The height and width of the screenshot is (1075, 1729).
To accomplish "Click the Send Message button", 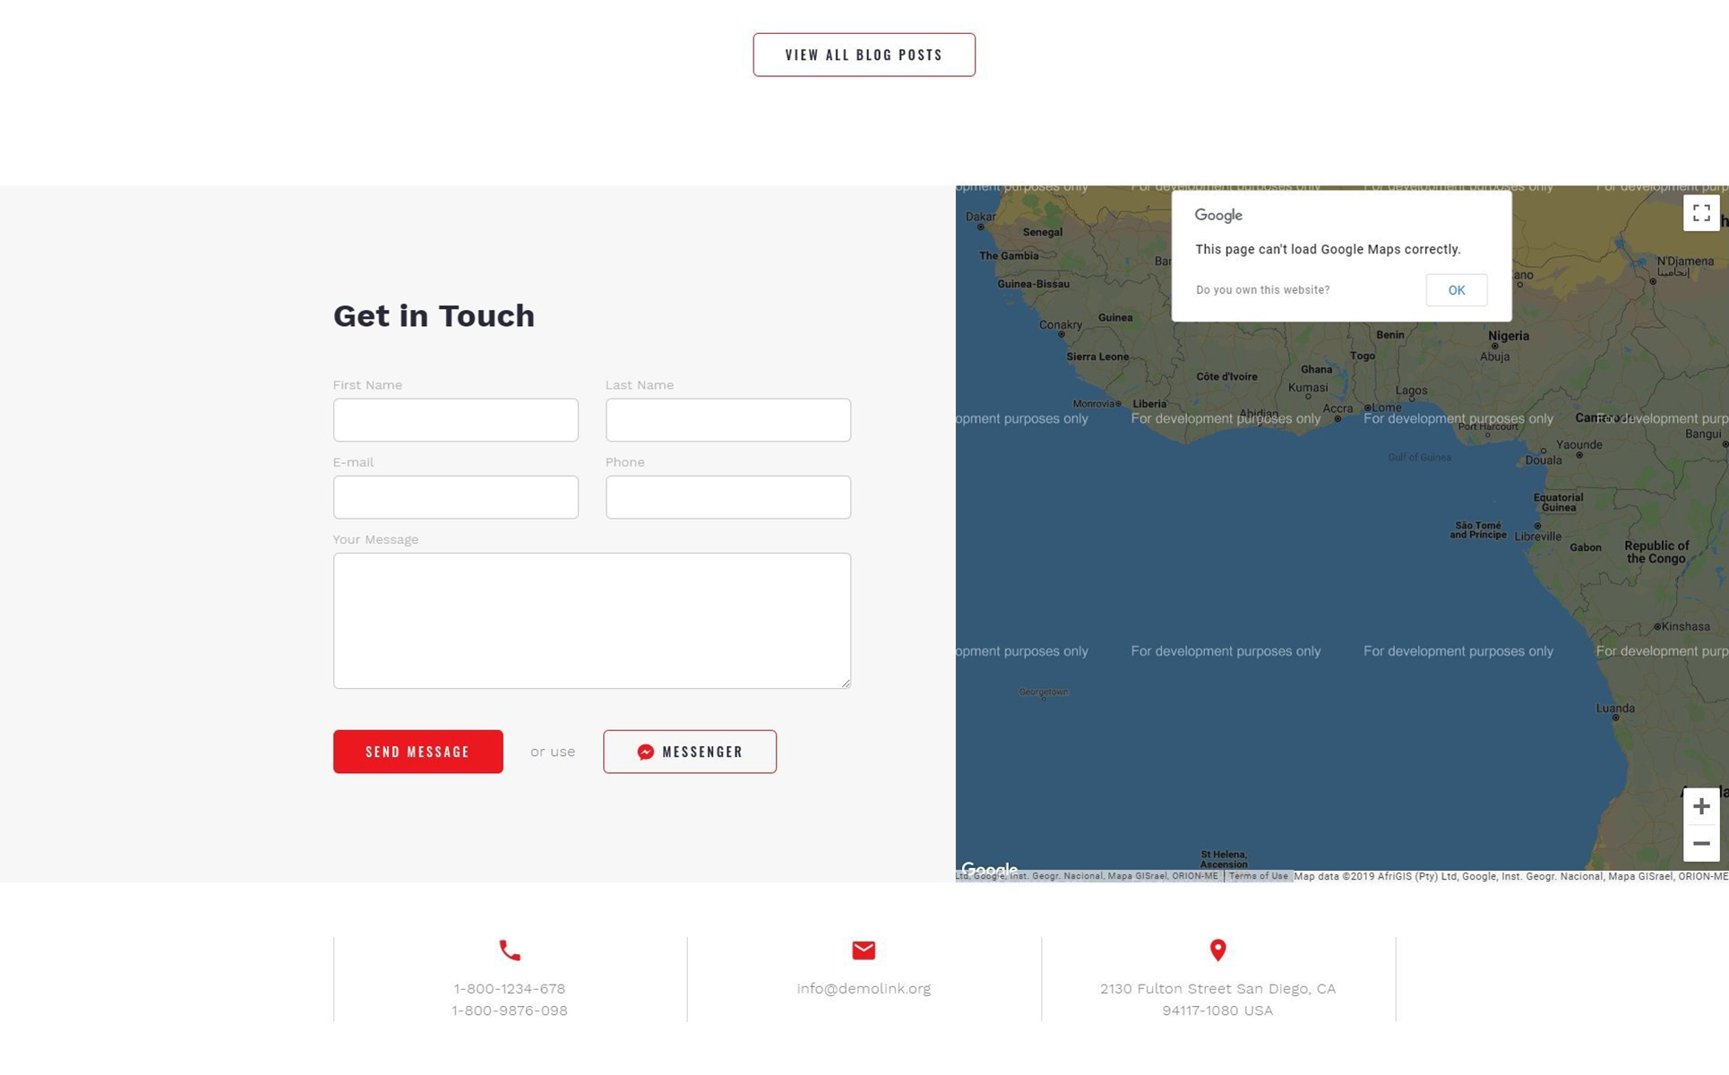I will tap(417, 752).
